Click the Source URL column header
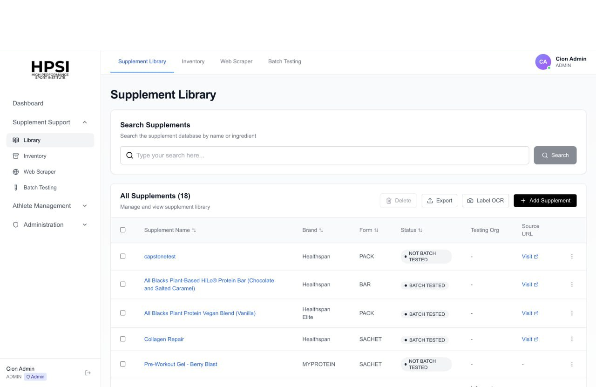Viewport: 596px width, 387px height. (x=530, y=230)
